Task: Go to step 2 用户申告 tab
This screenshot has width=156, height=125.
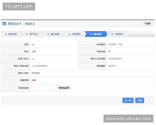Action: [x=32, y=34]
